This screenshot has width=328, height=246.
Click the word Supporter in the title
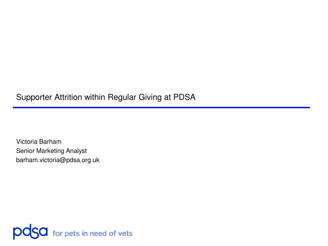coord(34,98)
